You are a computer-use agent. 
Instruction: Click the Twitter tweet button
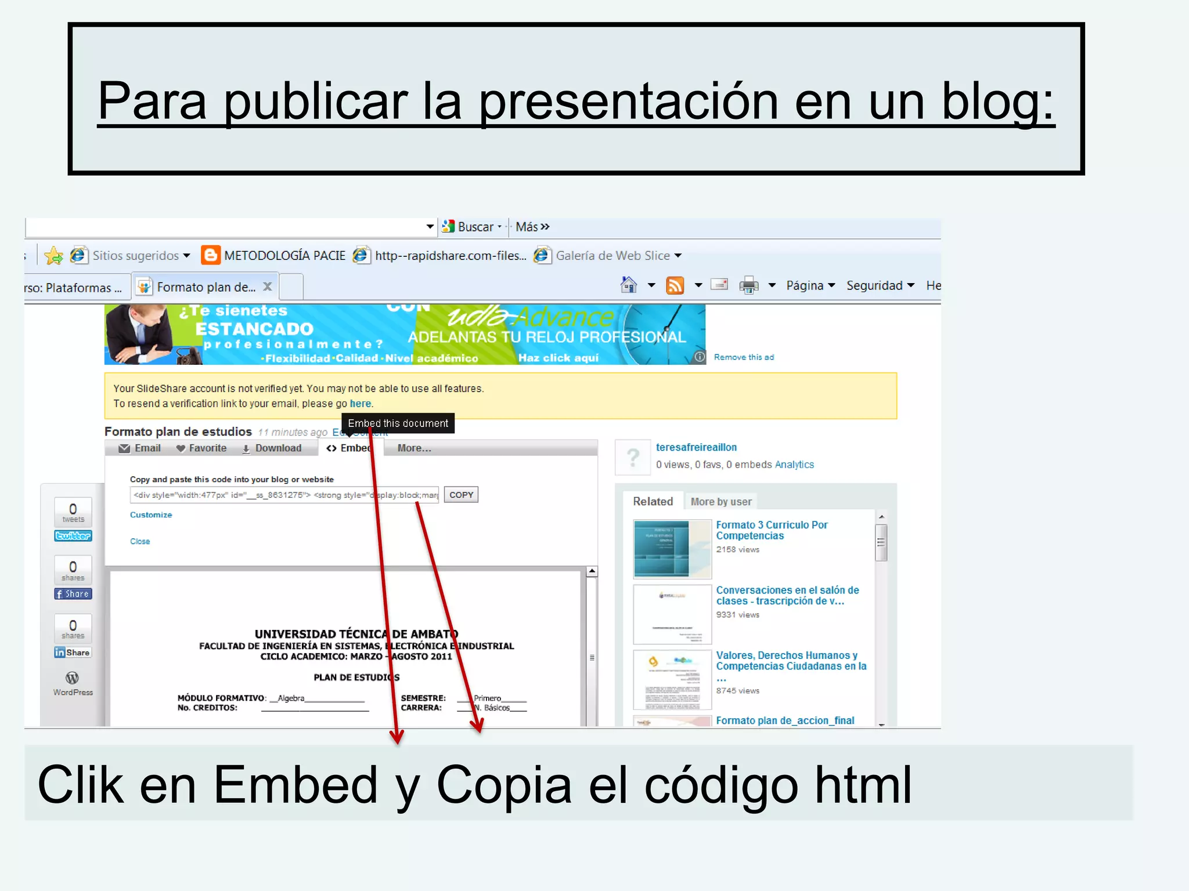click(x=73, y=535)
